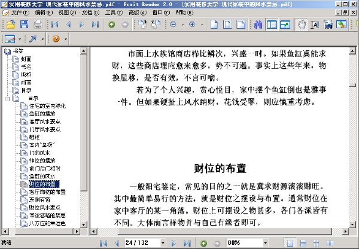359x249 pixels.
Task: Go to next page in top toolbar
Action: pyautogui.click(x=81, y=25)
